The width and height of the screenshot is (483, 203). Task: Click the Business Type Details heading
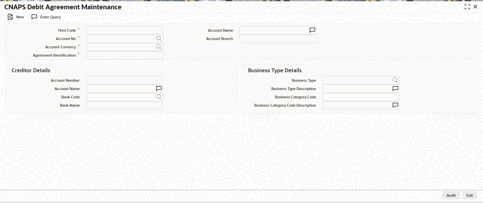275,70
